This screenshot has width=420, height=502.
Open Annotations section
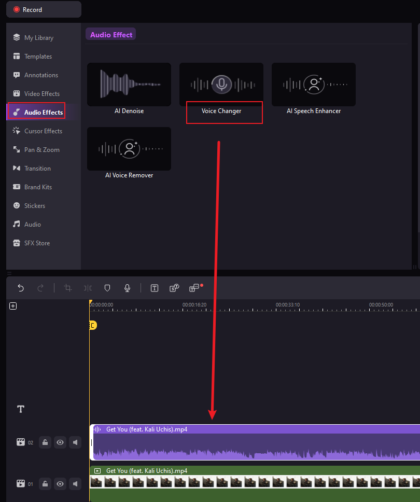[41, 75]
